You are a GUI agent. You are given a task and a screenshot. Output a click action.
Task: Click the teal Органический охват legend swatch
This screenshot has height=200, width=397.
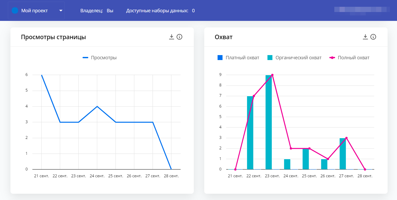270,58
